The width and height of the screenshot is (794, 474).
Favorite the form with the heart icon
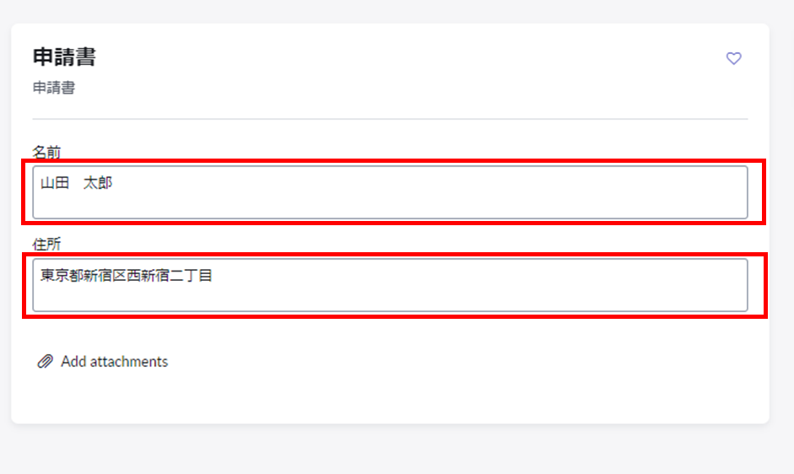coord(734,58)
